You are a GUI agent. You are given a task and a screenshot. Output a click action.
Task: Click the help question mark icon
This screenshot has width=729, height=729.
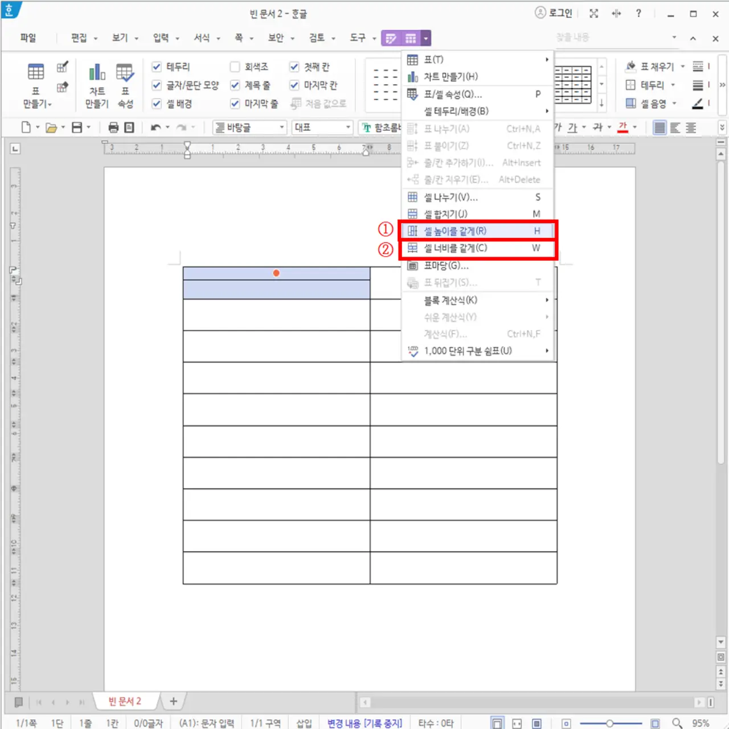[638, 13]
